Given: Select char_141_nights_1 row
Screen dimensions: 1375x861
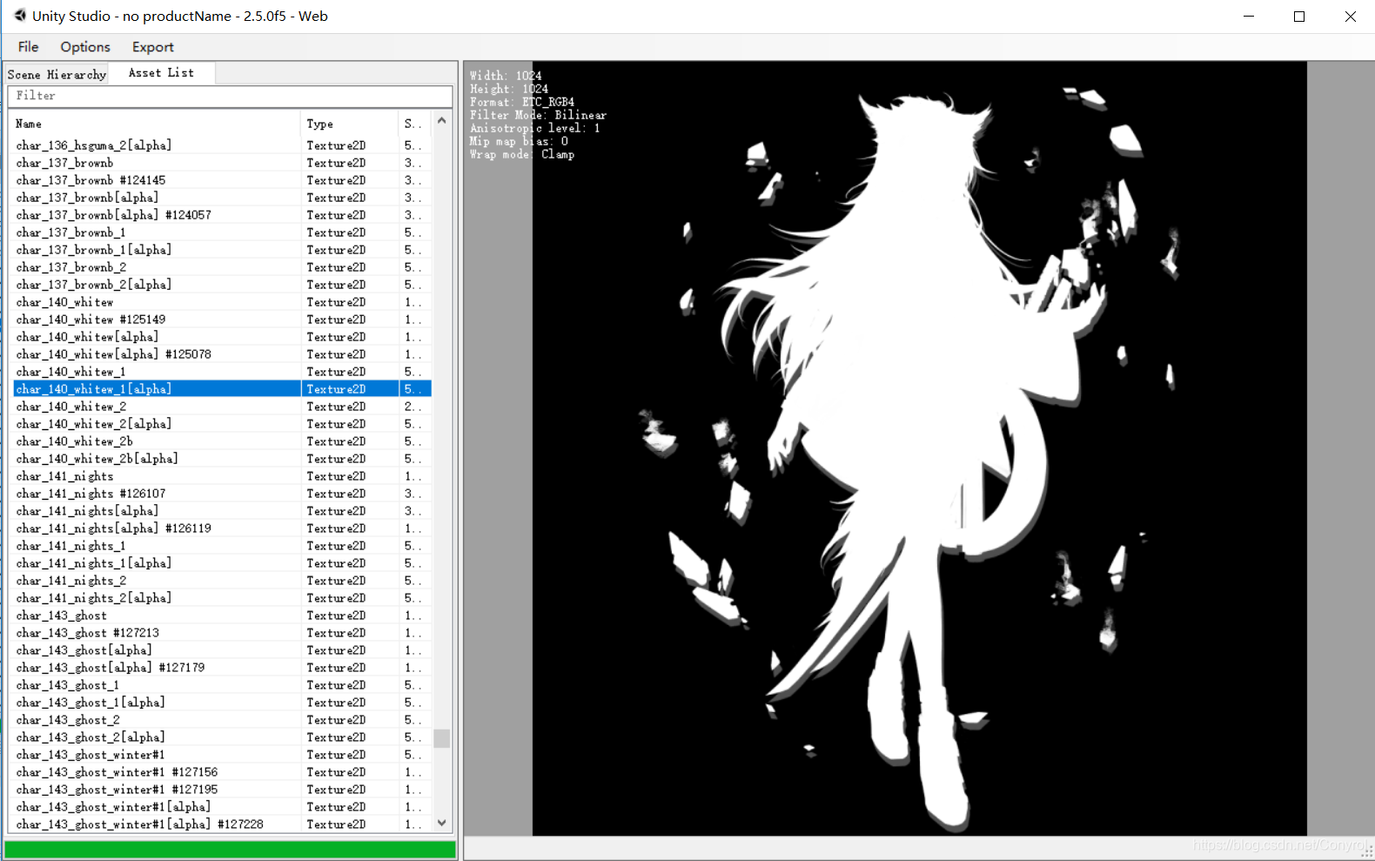Looking at the screenshot, I should (222, 546).
